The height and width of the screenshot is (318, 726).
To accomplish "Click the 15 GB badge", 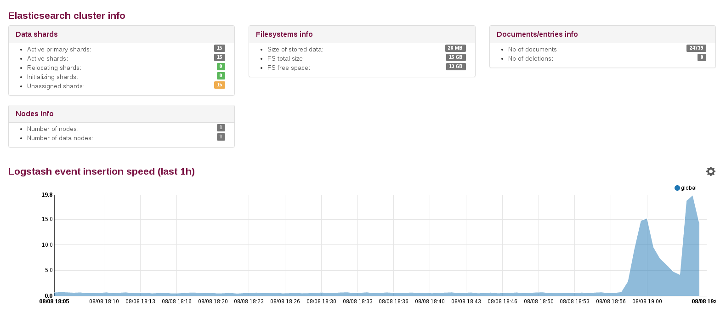I will 456,57.
